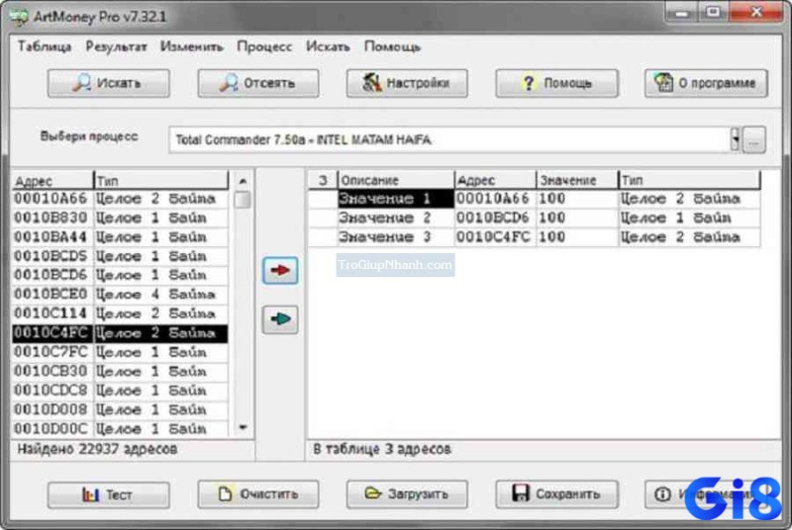Save the table with Сохранить

coord(556,494)
